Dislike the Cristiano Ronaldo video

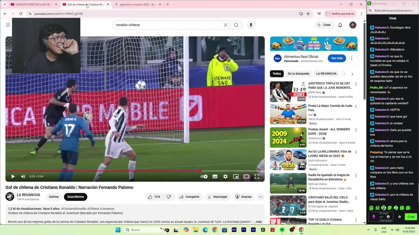point(169,197)
